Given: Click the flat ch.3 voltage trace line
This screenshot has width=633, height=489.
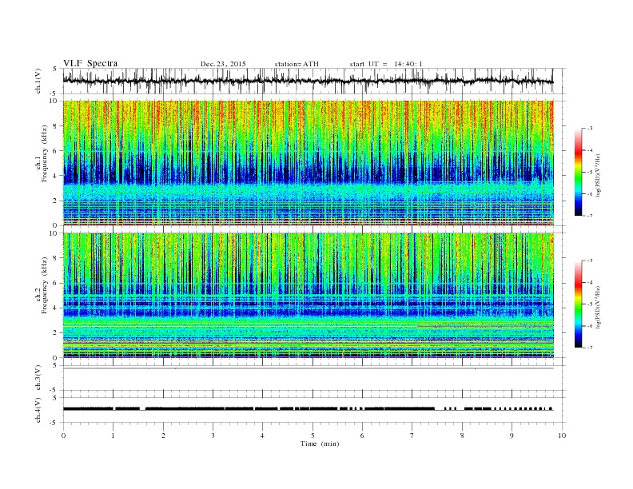Looking at the screenshot, I should click(308, 368).
